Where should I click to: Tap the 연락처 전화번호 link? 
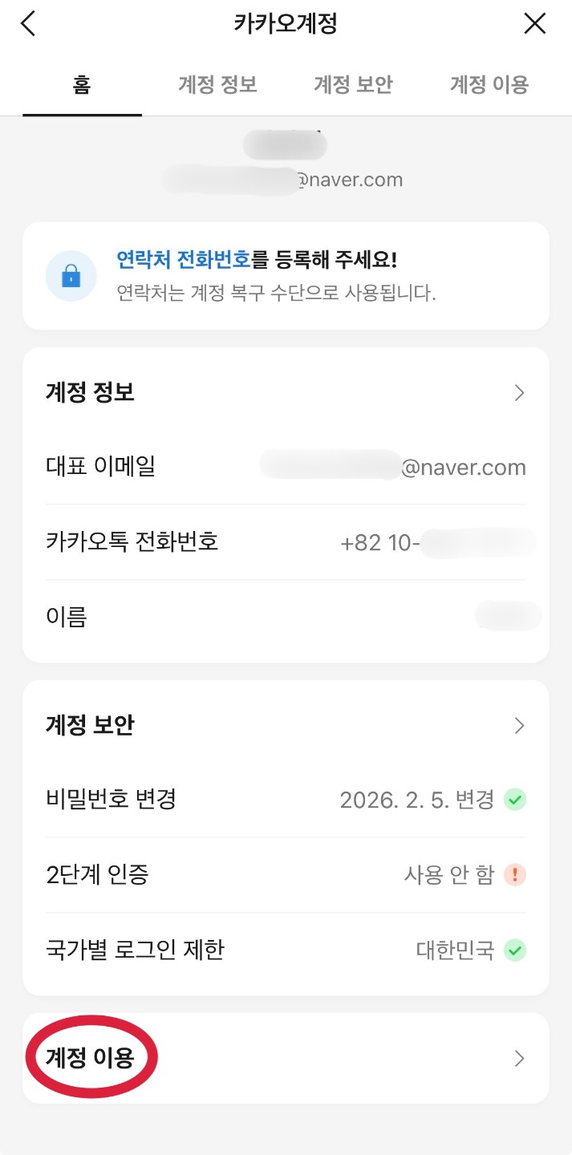(184, 260)
